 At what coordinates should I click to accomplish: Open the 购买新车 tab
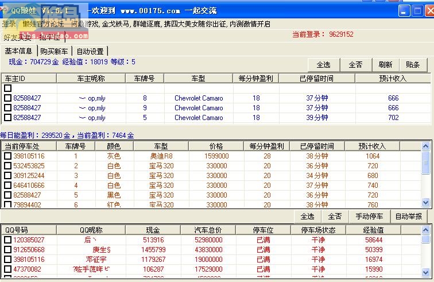(54, 51)
